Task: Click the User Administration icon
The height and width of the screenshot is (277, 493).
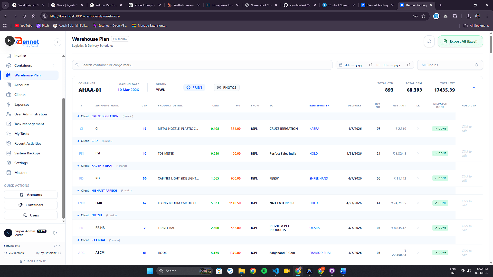Action: pos(9,114)
